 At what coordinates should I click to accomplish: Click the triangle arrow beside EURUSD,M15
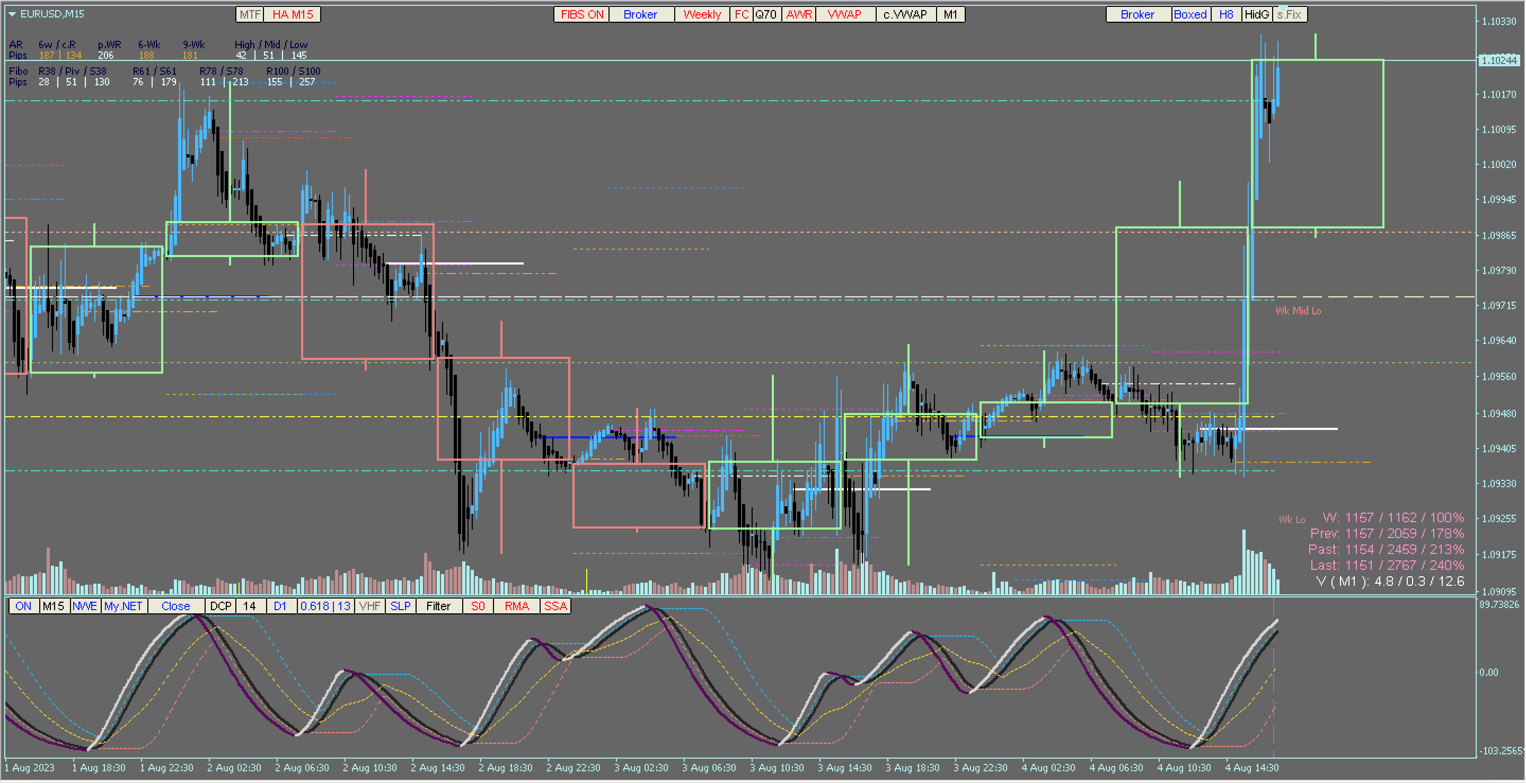pyautogui.click(x=12, y=14)
